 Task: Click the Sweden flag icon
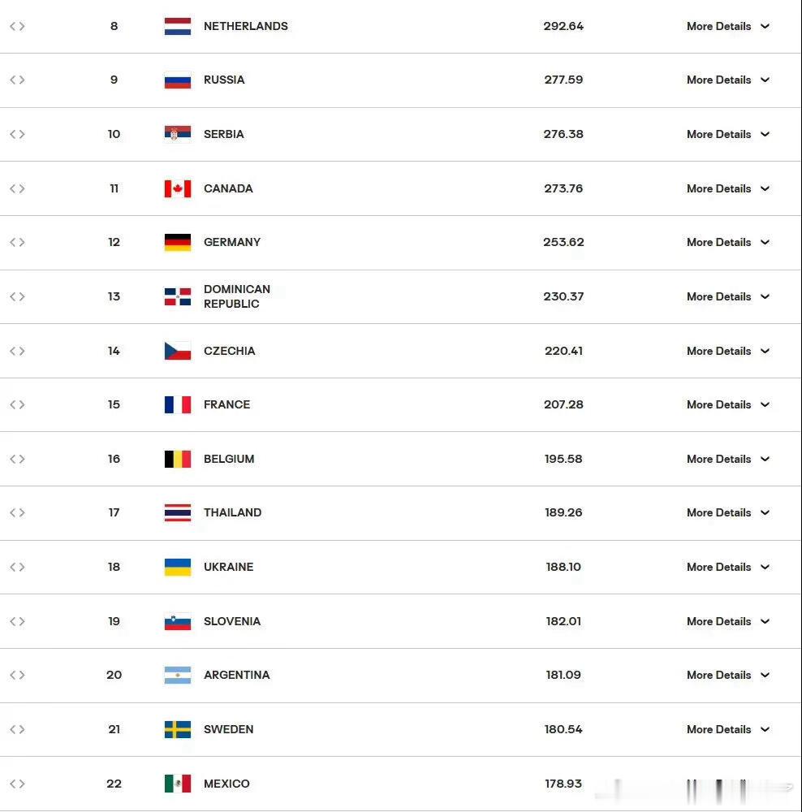(178, 730)
